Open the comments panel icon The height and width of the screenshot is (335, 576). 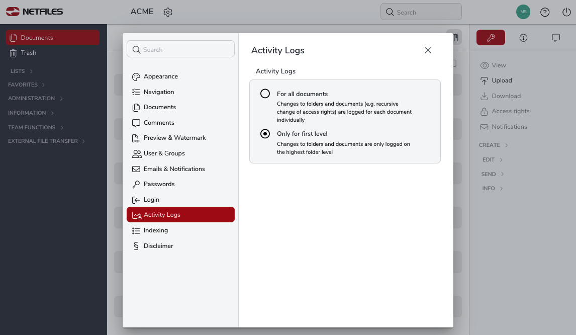tap(556, 38)
